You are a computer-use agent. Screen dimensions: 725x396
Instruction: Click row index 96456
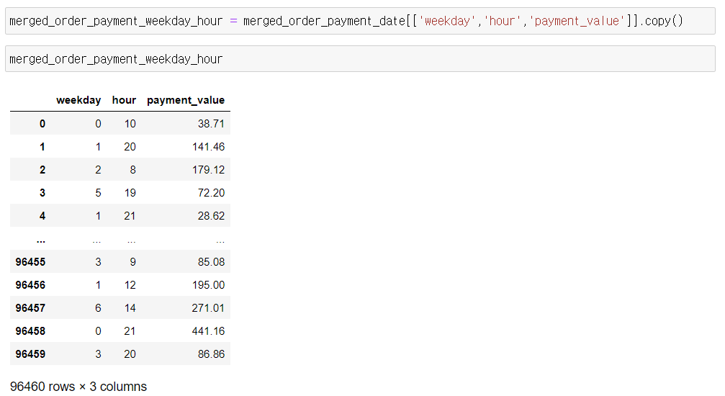[30, 285]
